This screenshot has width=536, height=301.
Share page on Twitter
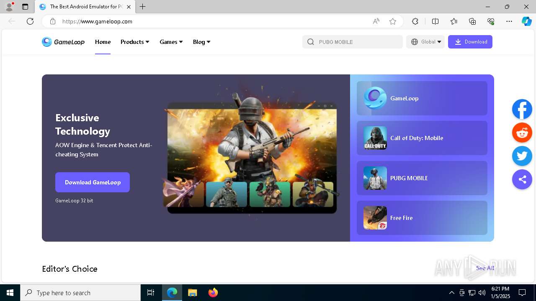522,156
